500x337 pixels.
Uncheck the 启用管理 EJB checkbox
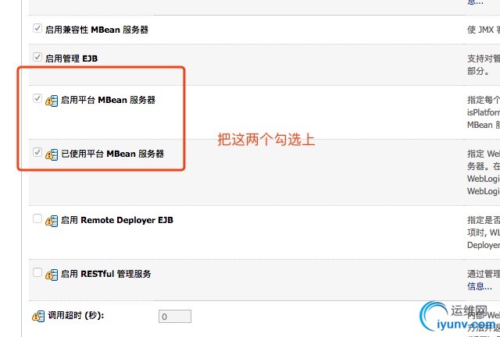pyautogui.click(x=37, y=57)
